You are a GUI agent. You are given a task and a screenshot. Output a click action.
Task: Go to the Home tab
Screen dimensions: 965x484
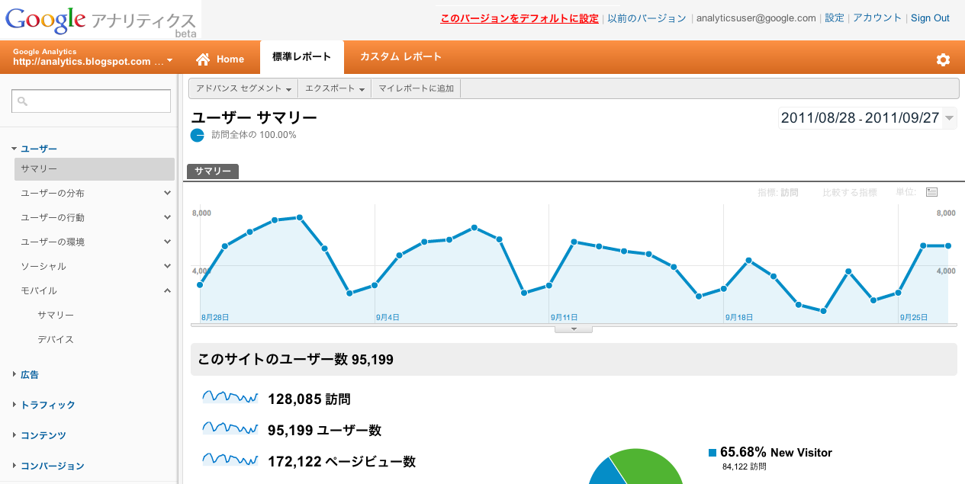[x=220, y=59]
